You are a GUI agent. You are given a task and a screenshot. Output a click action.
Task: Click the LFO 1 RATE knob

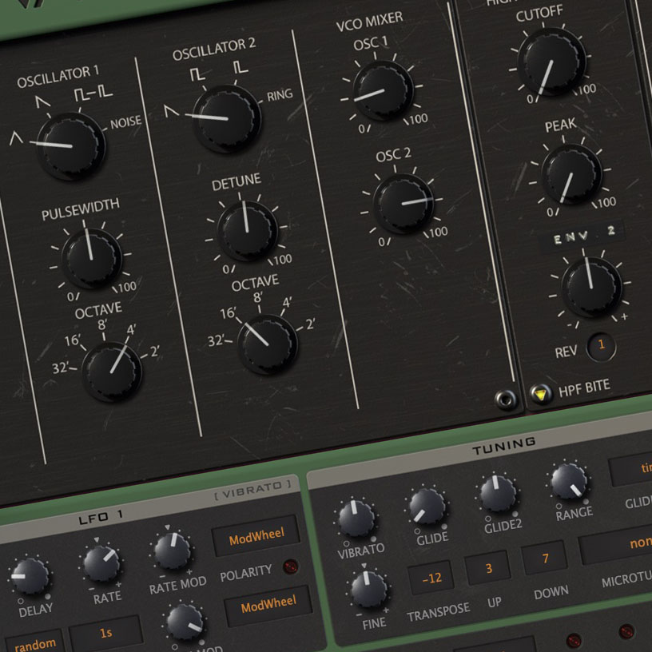coord(102,564)
